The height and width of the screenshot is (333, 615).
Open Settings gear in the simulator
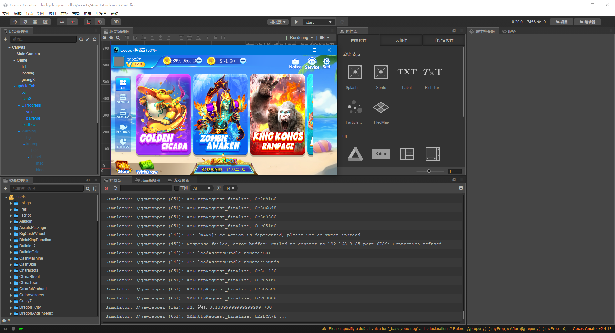327,63
